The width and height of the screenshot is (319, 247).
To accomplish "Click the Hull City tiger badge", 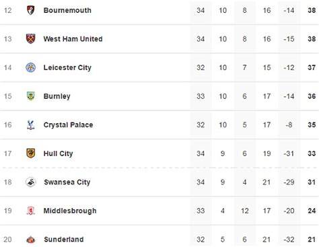I will click(x=31, y=153).
